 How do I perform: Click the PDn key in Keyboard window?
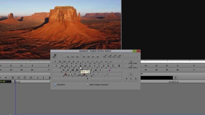click(135, 66)
